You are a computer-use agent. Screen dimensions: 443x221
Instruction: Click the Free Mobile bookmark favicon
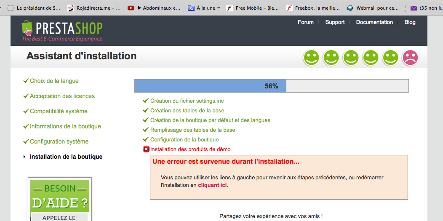pos(230,8)
